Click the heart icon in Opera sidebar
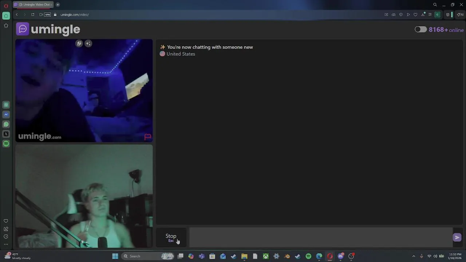The height and width of the screenshot is (262, 466). click(x=6, y=221)
